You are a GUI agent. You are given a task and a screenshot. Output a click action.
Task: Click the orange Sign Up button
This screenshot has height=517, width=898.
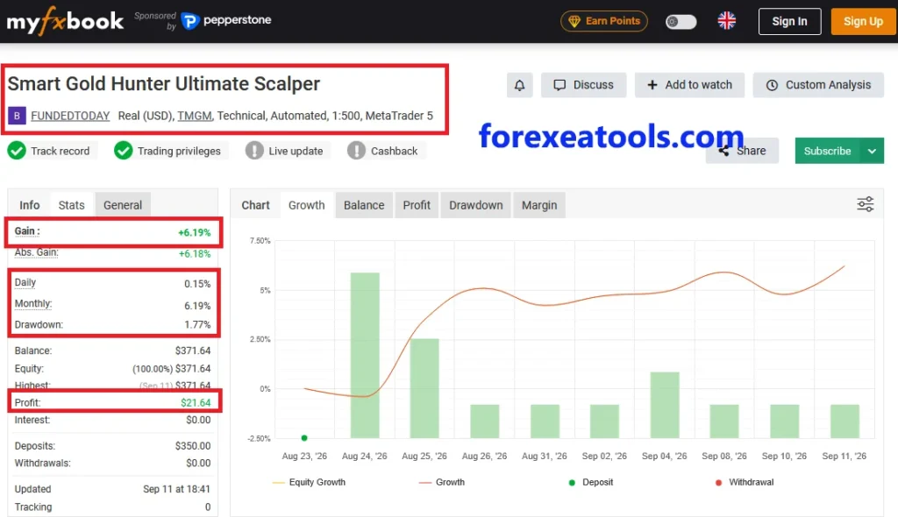pyautogui.click(x=863, y=21)
